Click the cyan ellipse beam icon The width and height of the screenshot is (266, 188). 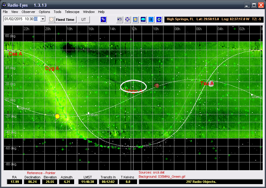tap(143, 19)
